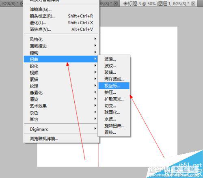Image resolution: width=203 pixels, height=178 pixels.
Task: Choose the 置换... filter
Action: pyautogui.click(x=114, y=132)
